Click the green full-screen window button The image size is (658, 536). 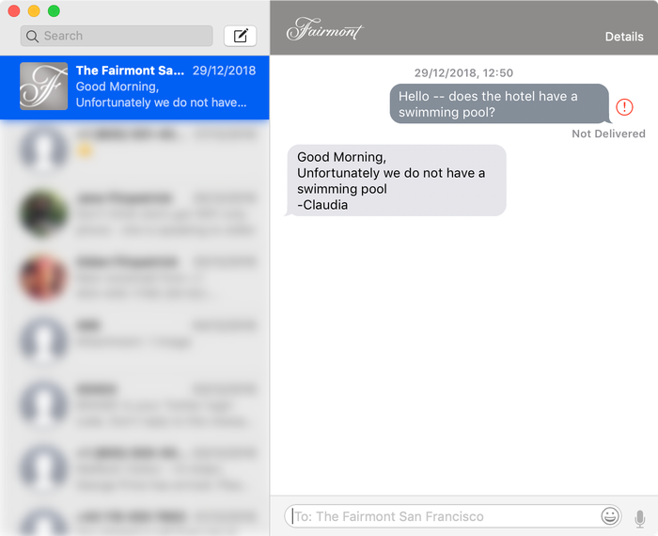(x=54, y=11)
